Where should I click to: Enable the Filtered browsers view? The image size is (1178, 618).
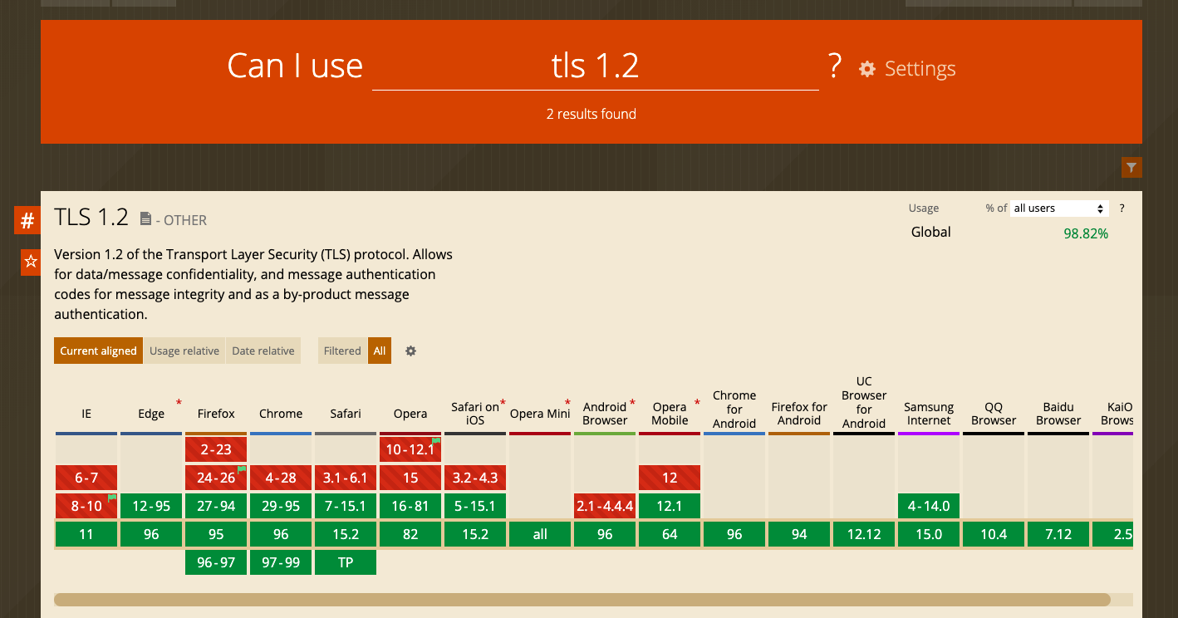tap(341, 351)
